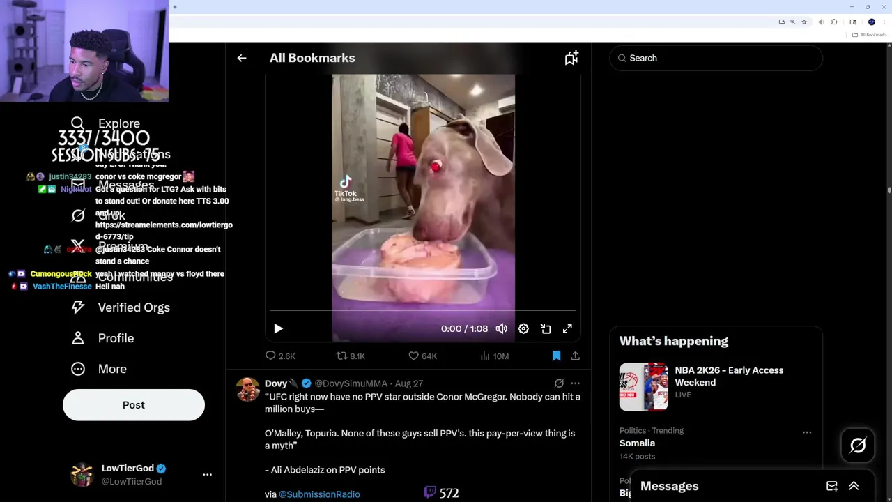Open the browser zoom indicator icon
This screenshot has height=502, width=892.
click(792, 22)
